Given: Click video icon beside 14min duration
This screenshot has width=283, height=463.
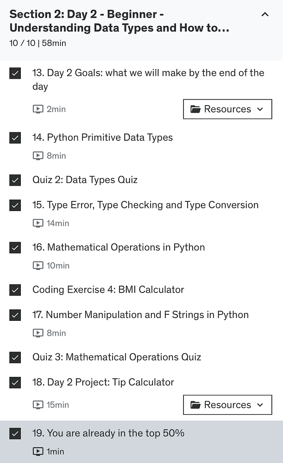Looking at the screenshot, I should point(38,223).
